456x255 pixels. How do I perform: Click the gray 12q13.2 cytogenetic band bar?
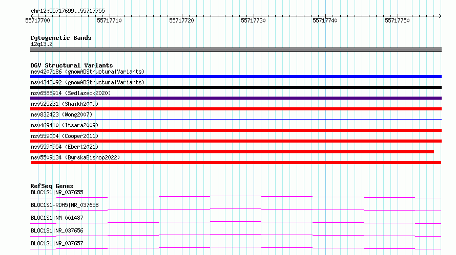point(236,50)
